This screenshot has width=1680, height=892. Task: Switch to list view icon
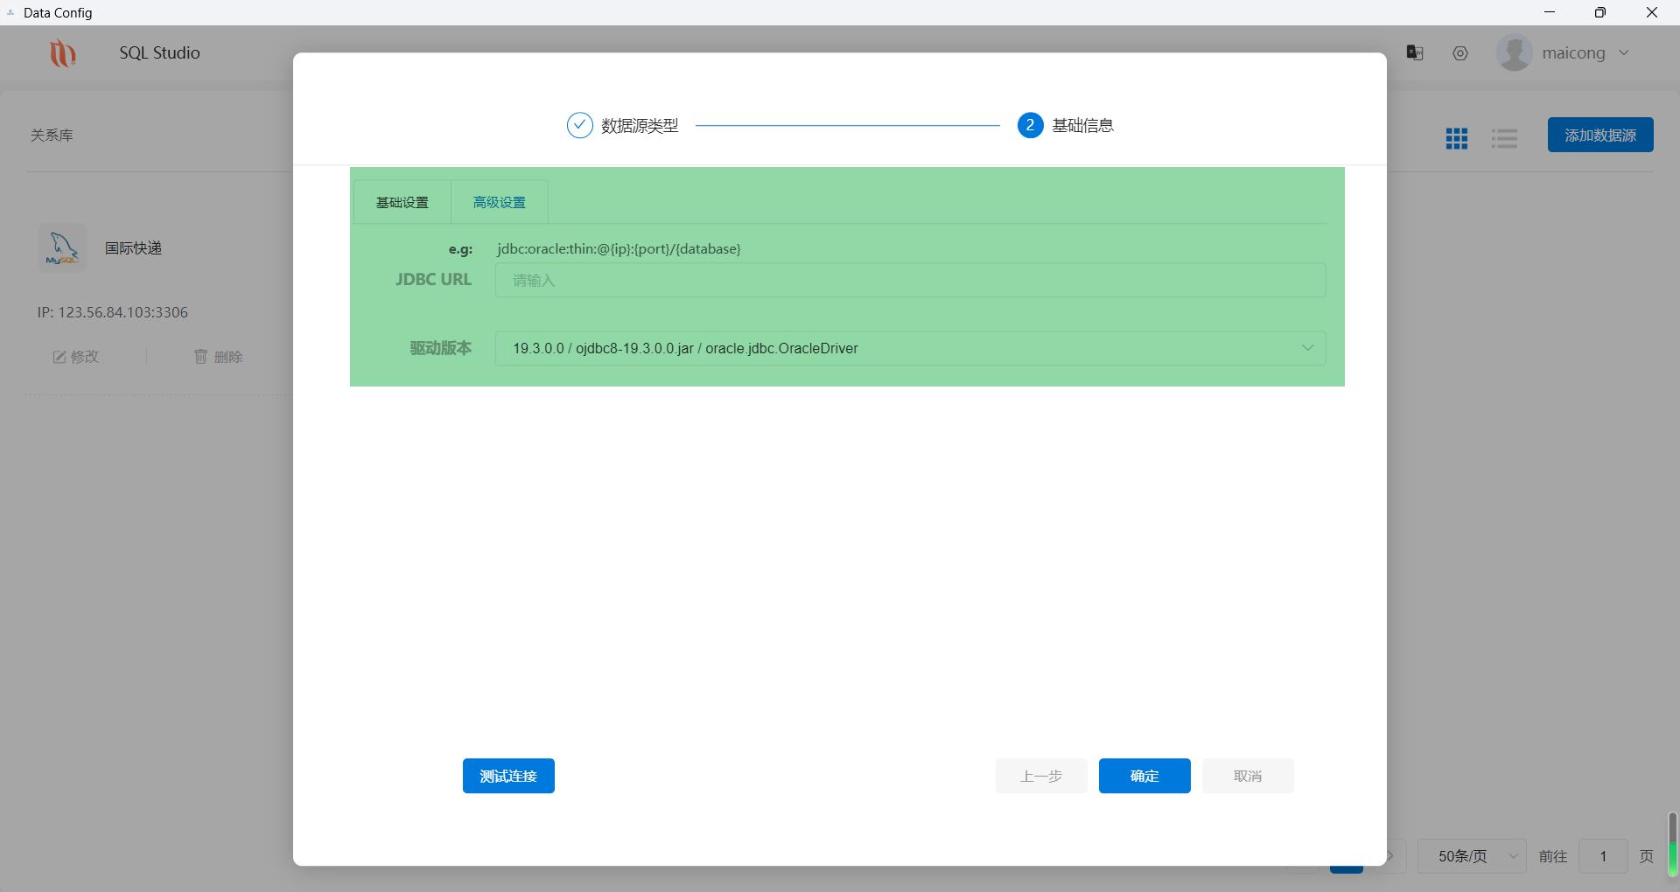[x=1503, y=137]
